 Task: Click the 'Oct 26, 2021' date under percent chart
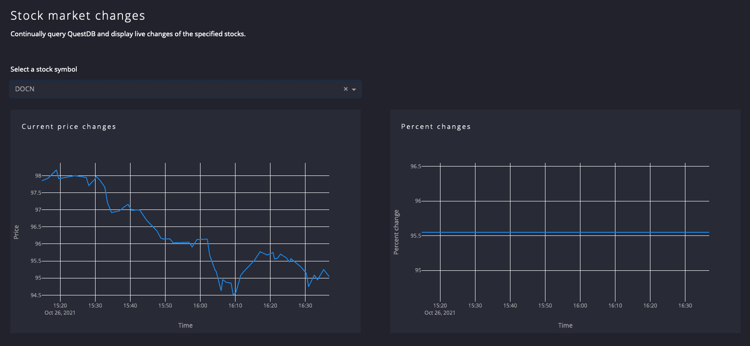pyautogui.click(x=440, y=313)
